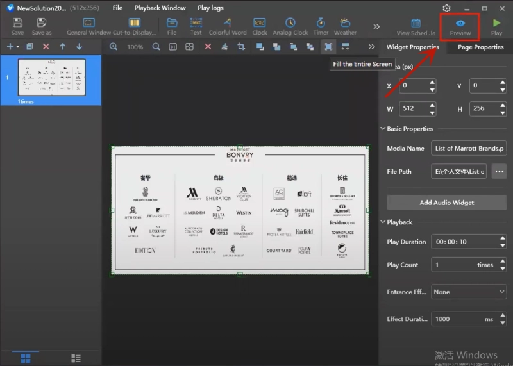
Task: Click the Add Audio Widget button
Action: tap(446, 203)
